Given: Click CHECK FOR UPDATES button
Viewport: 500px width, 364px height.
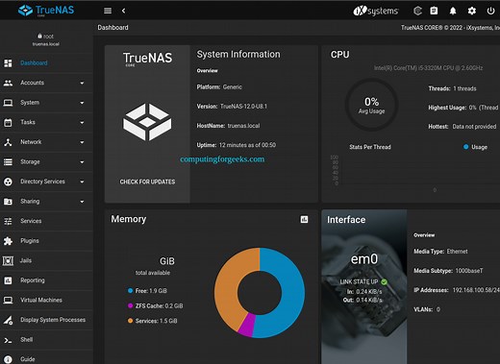Looking at the screenshot, I should (x=147, y=182).
